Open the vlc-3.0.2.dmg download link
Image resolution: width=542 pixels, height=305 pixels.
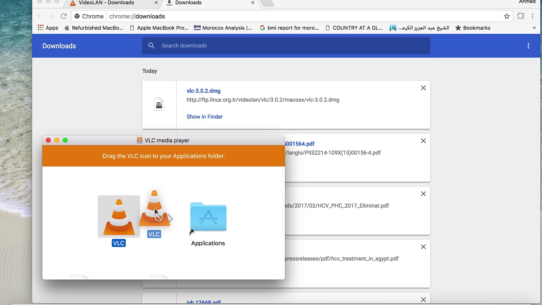pyautogui.click(x=204, y=91)
